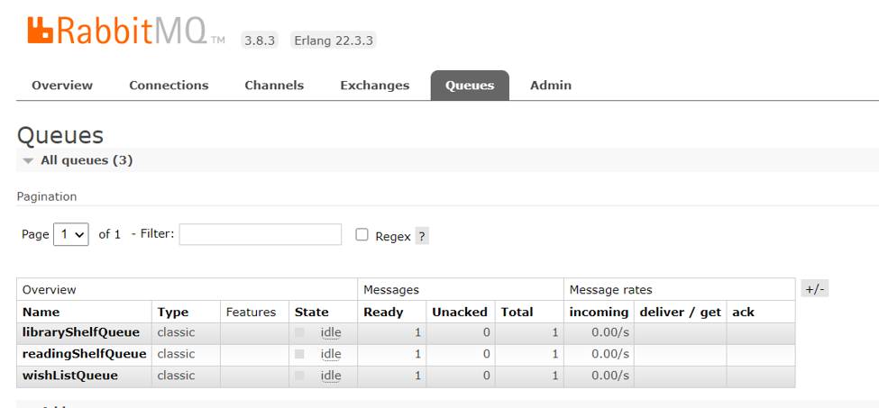Screen dimensions: 879x408
Task: Click the state indicator square for libraryShelfQueue
Action: pyautogui.click(x=299, y=332)
